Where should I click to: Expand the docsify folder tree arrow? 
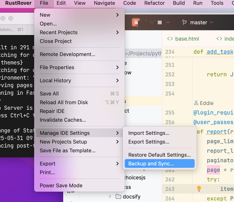(x=110, y=196)
